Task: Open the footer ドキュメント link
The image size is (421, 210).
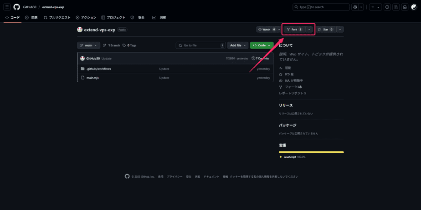Action: tap(211, 177)
